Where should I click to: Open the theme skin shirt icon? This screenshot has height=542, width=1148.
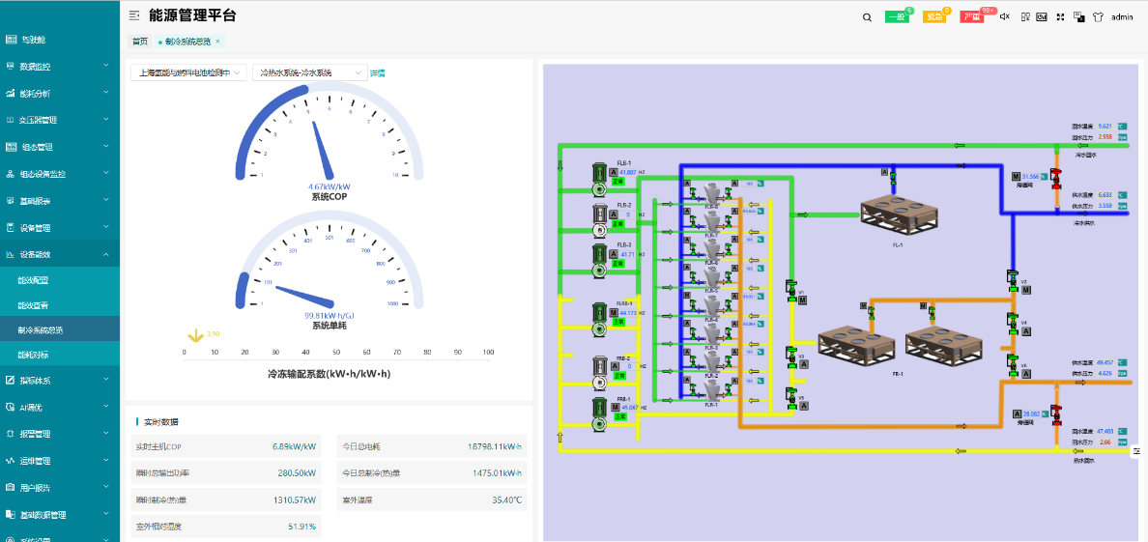tap(1098, 17)
